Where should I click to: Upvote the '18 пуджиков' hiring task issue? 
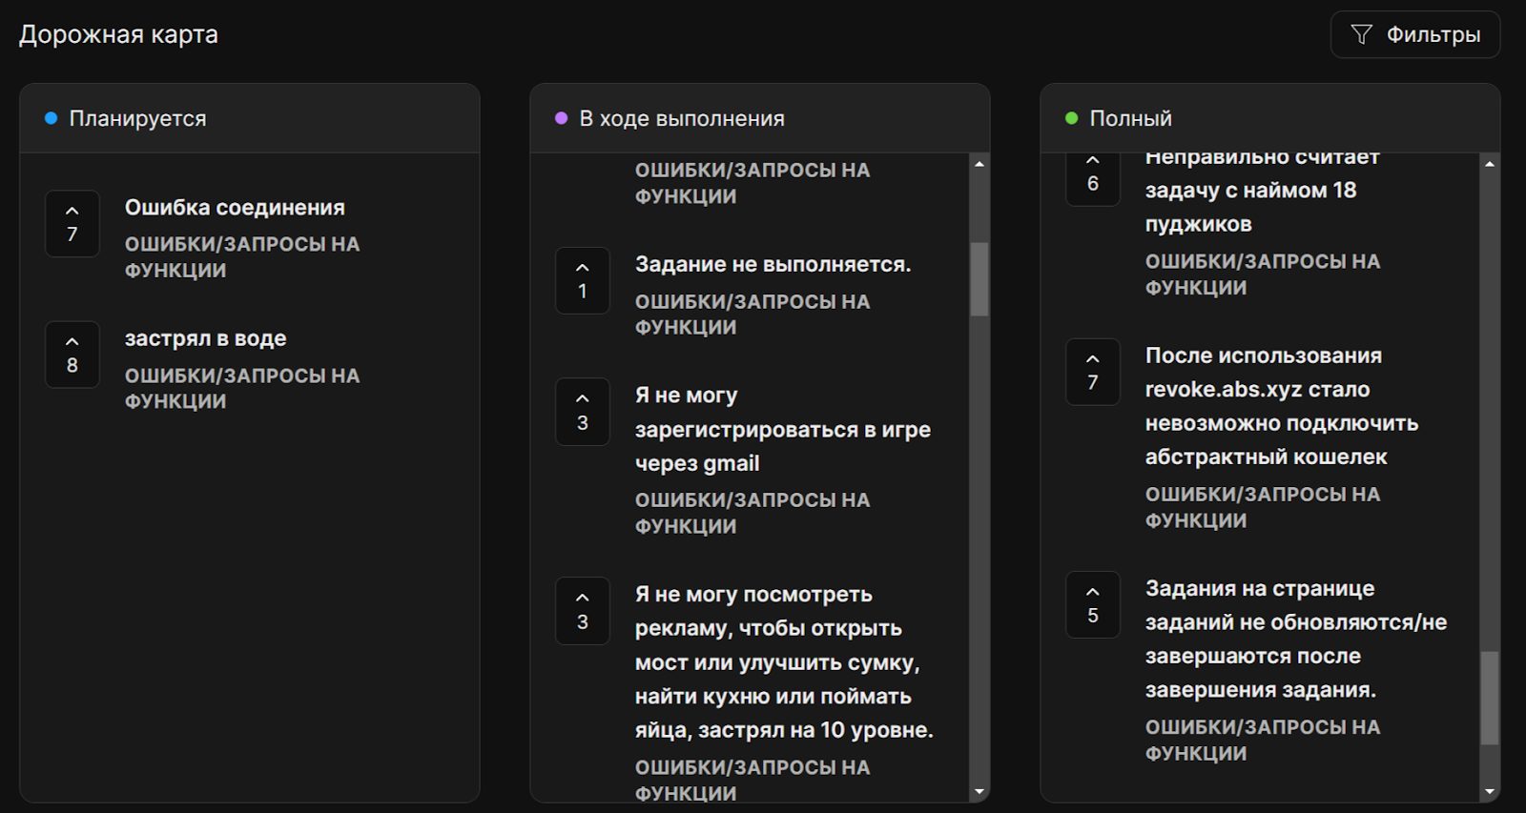point(1093,178)
